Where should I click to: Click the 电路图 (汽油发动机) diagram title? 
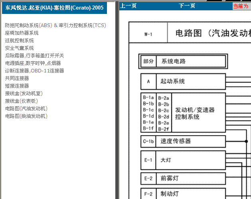coord(213,33)
